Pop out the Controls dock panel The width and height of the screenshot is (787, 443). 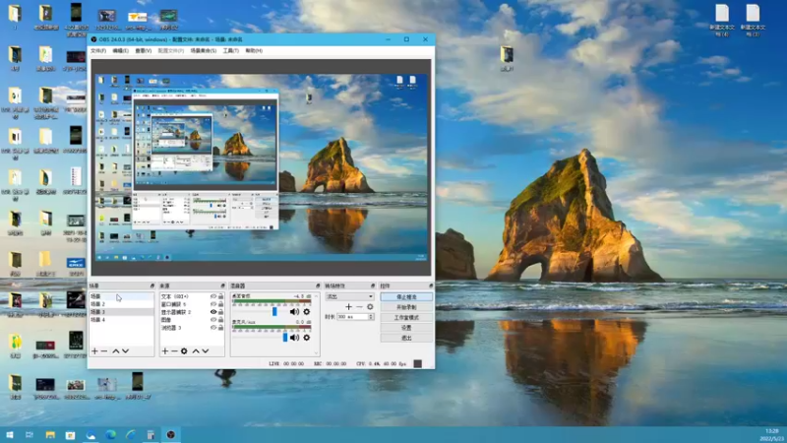[x=431, y=285]
